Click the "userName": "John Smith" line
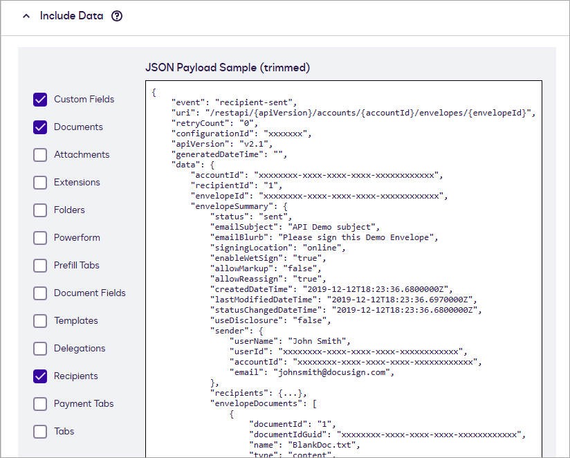The height and width of the screenshot is (458, 570). pos(290,341)
